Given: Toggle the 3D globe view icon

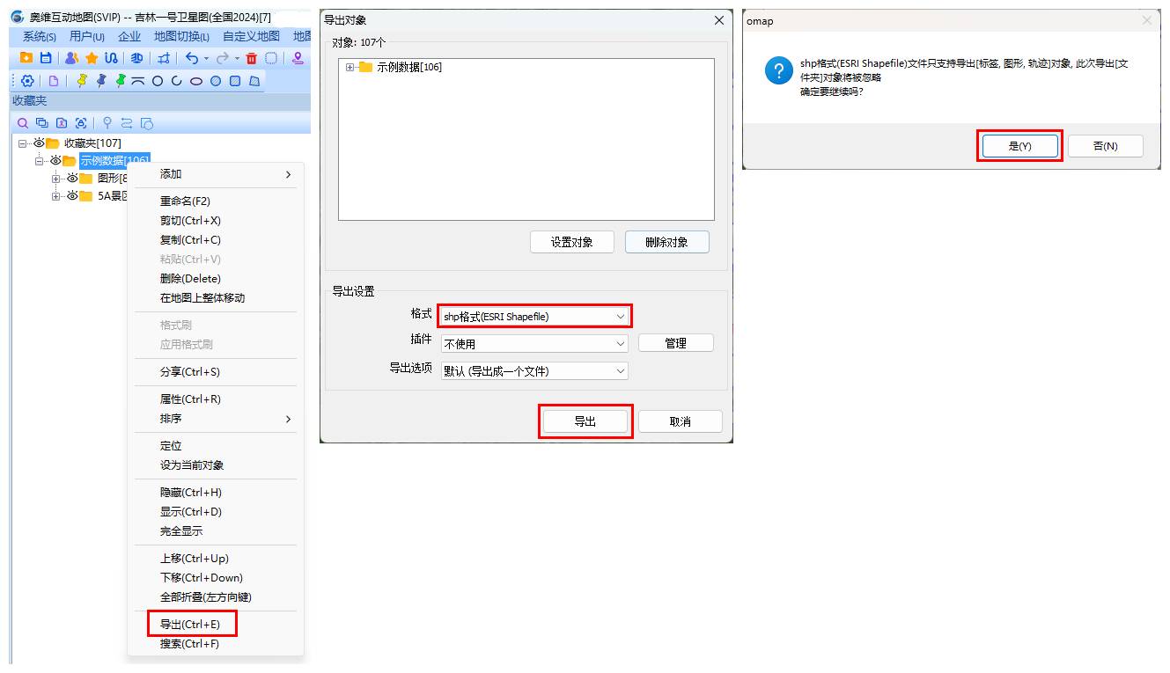Looking at the screenshot, I should [x=137, y=58].
